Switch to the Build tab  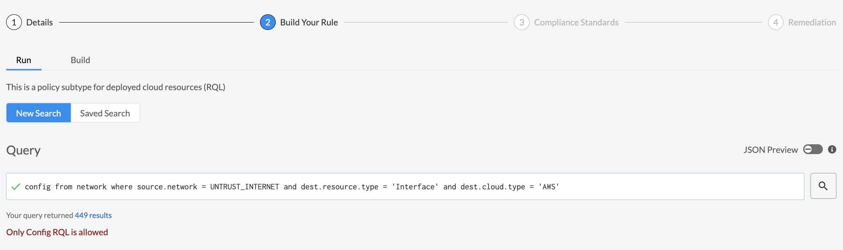pos(80,60)
